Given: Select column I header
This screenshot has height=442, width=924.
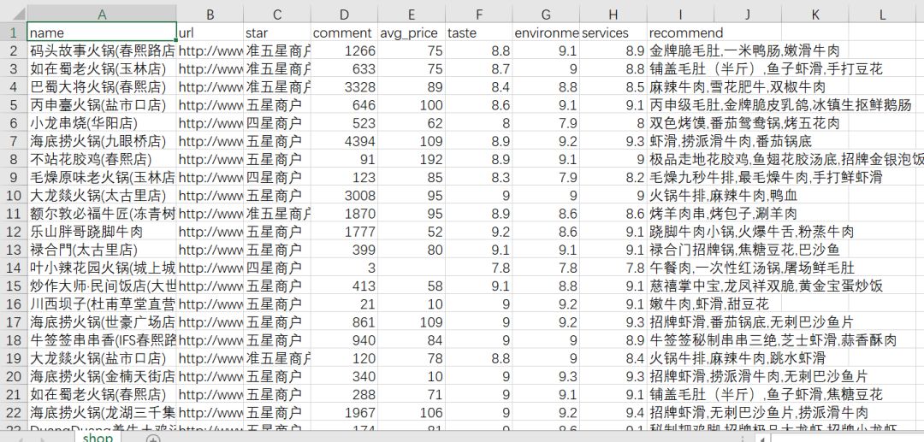Looking at the screenshot, I should coord(681,15).
